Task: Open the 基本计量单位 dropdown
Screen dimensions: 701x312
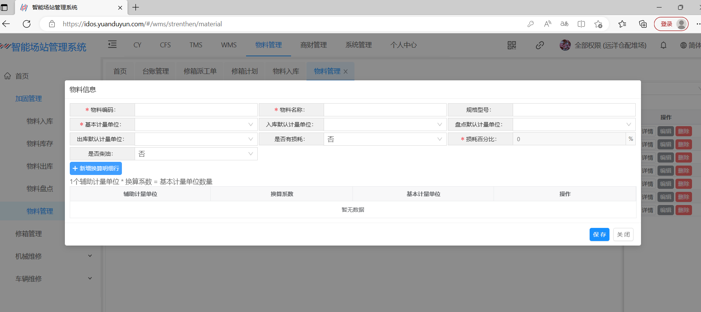Action: click(x=196, y=125)
